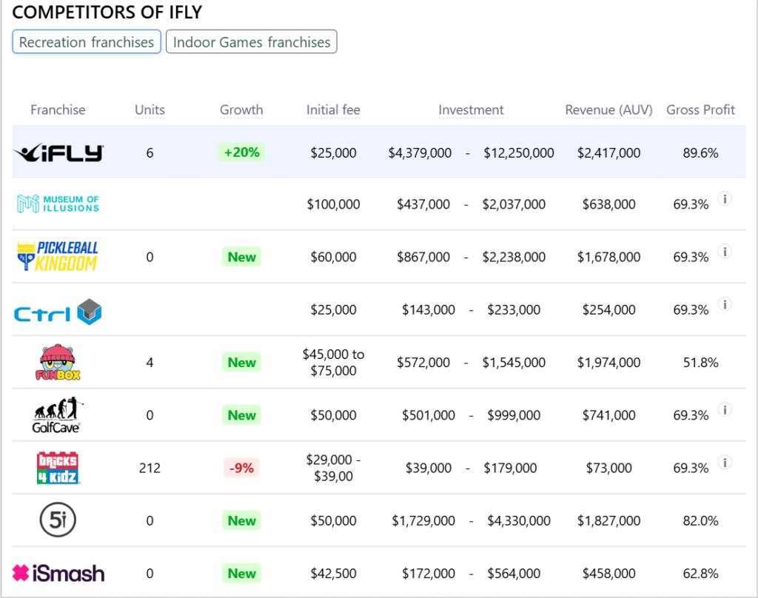Click the 62.8% gross profit value
The width and height of the screenshot is (758, 598).
pos(700,574)
